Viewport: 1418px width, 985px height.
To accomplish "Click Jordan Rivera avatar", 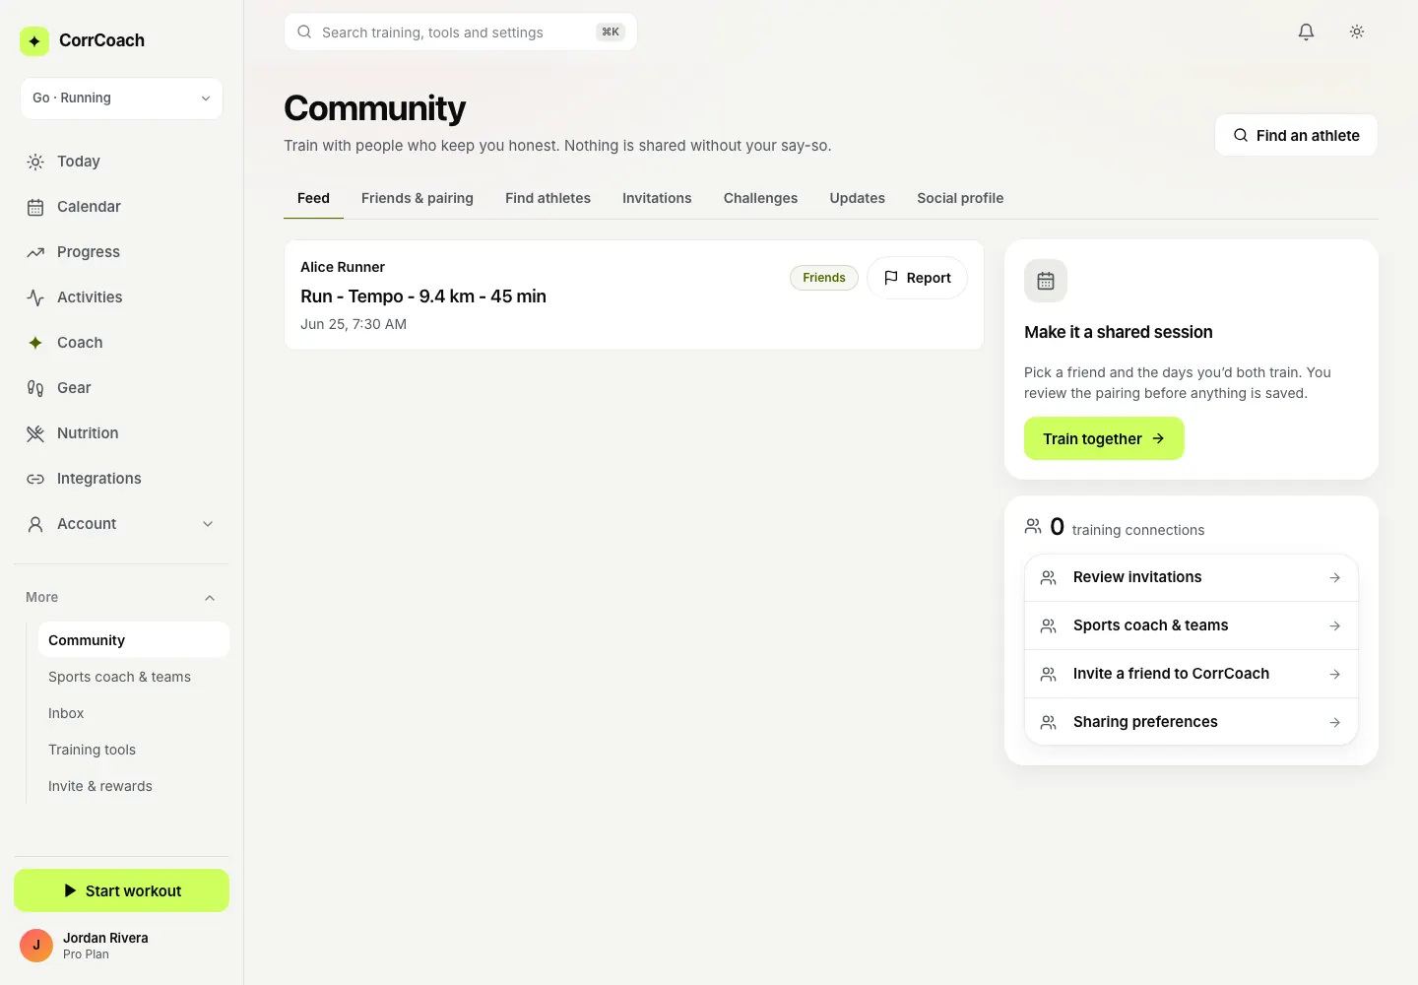I will pyautogui.click(x=36, y=946).
